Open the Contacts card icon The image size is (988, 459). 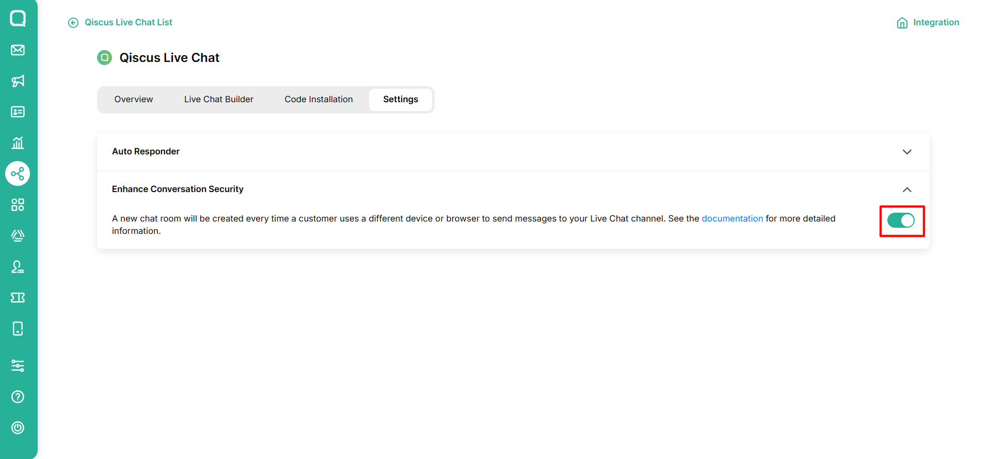coord(18,112)
